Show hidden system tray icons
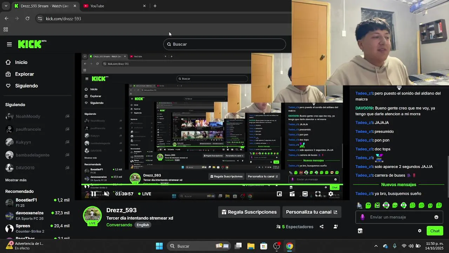 tap(376, 246)
